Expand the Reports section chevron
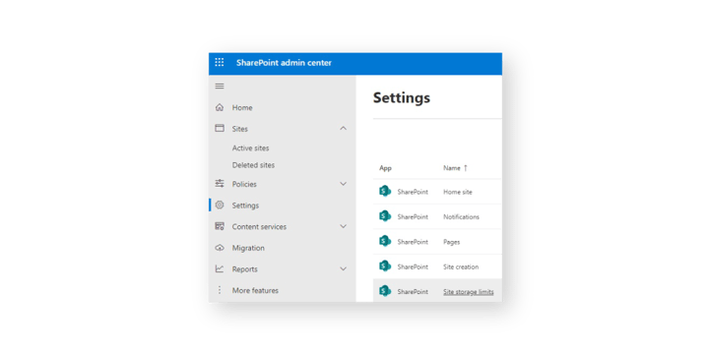The width and height of the screenshot is (711, 355). click(x=344, y=269)
